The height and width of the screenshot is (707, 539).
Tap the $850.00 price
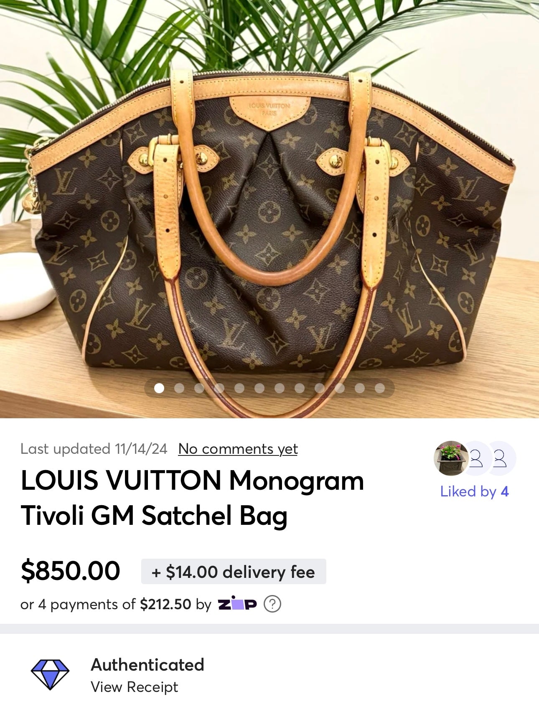(71, 571)
